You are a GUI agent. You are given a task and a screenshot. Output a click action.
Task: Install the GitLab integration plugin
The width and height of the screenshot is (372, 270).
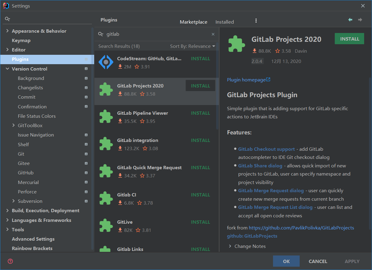coord(200,140)
